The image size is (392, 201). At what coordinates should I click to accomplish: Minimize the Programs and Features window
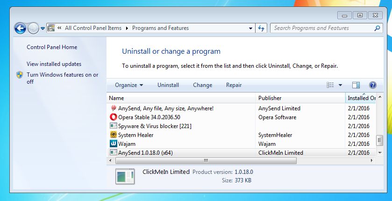coord(344,15)
